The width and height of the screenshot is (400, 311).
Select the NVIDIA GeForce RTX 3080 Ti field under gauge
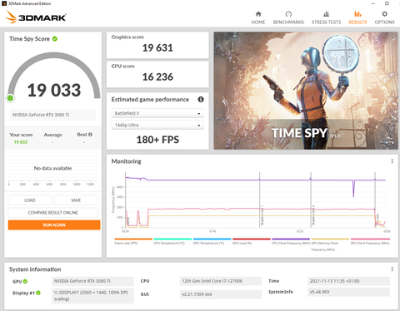pos(53,115)
